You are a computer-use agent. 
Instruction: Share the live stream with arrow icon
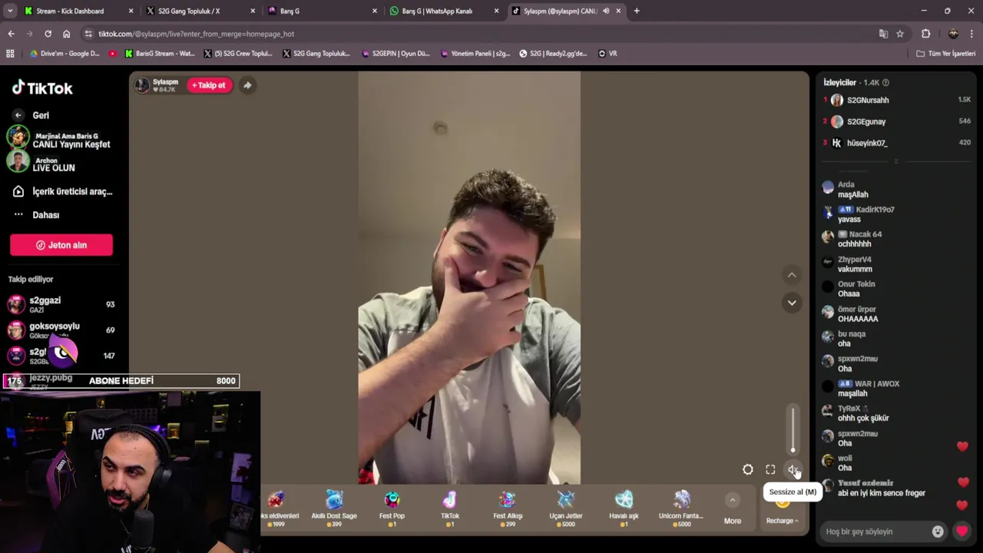pyautogui.click(x=247, y=85)
